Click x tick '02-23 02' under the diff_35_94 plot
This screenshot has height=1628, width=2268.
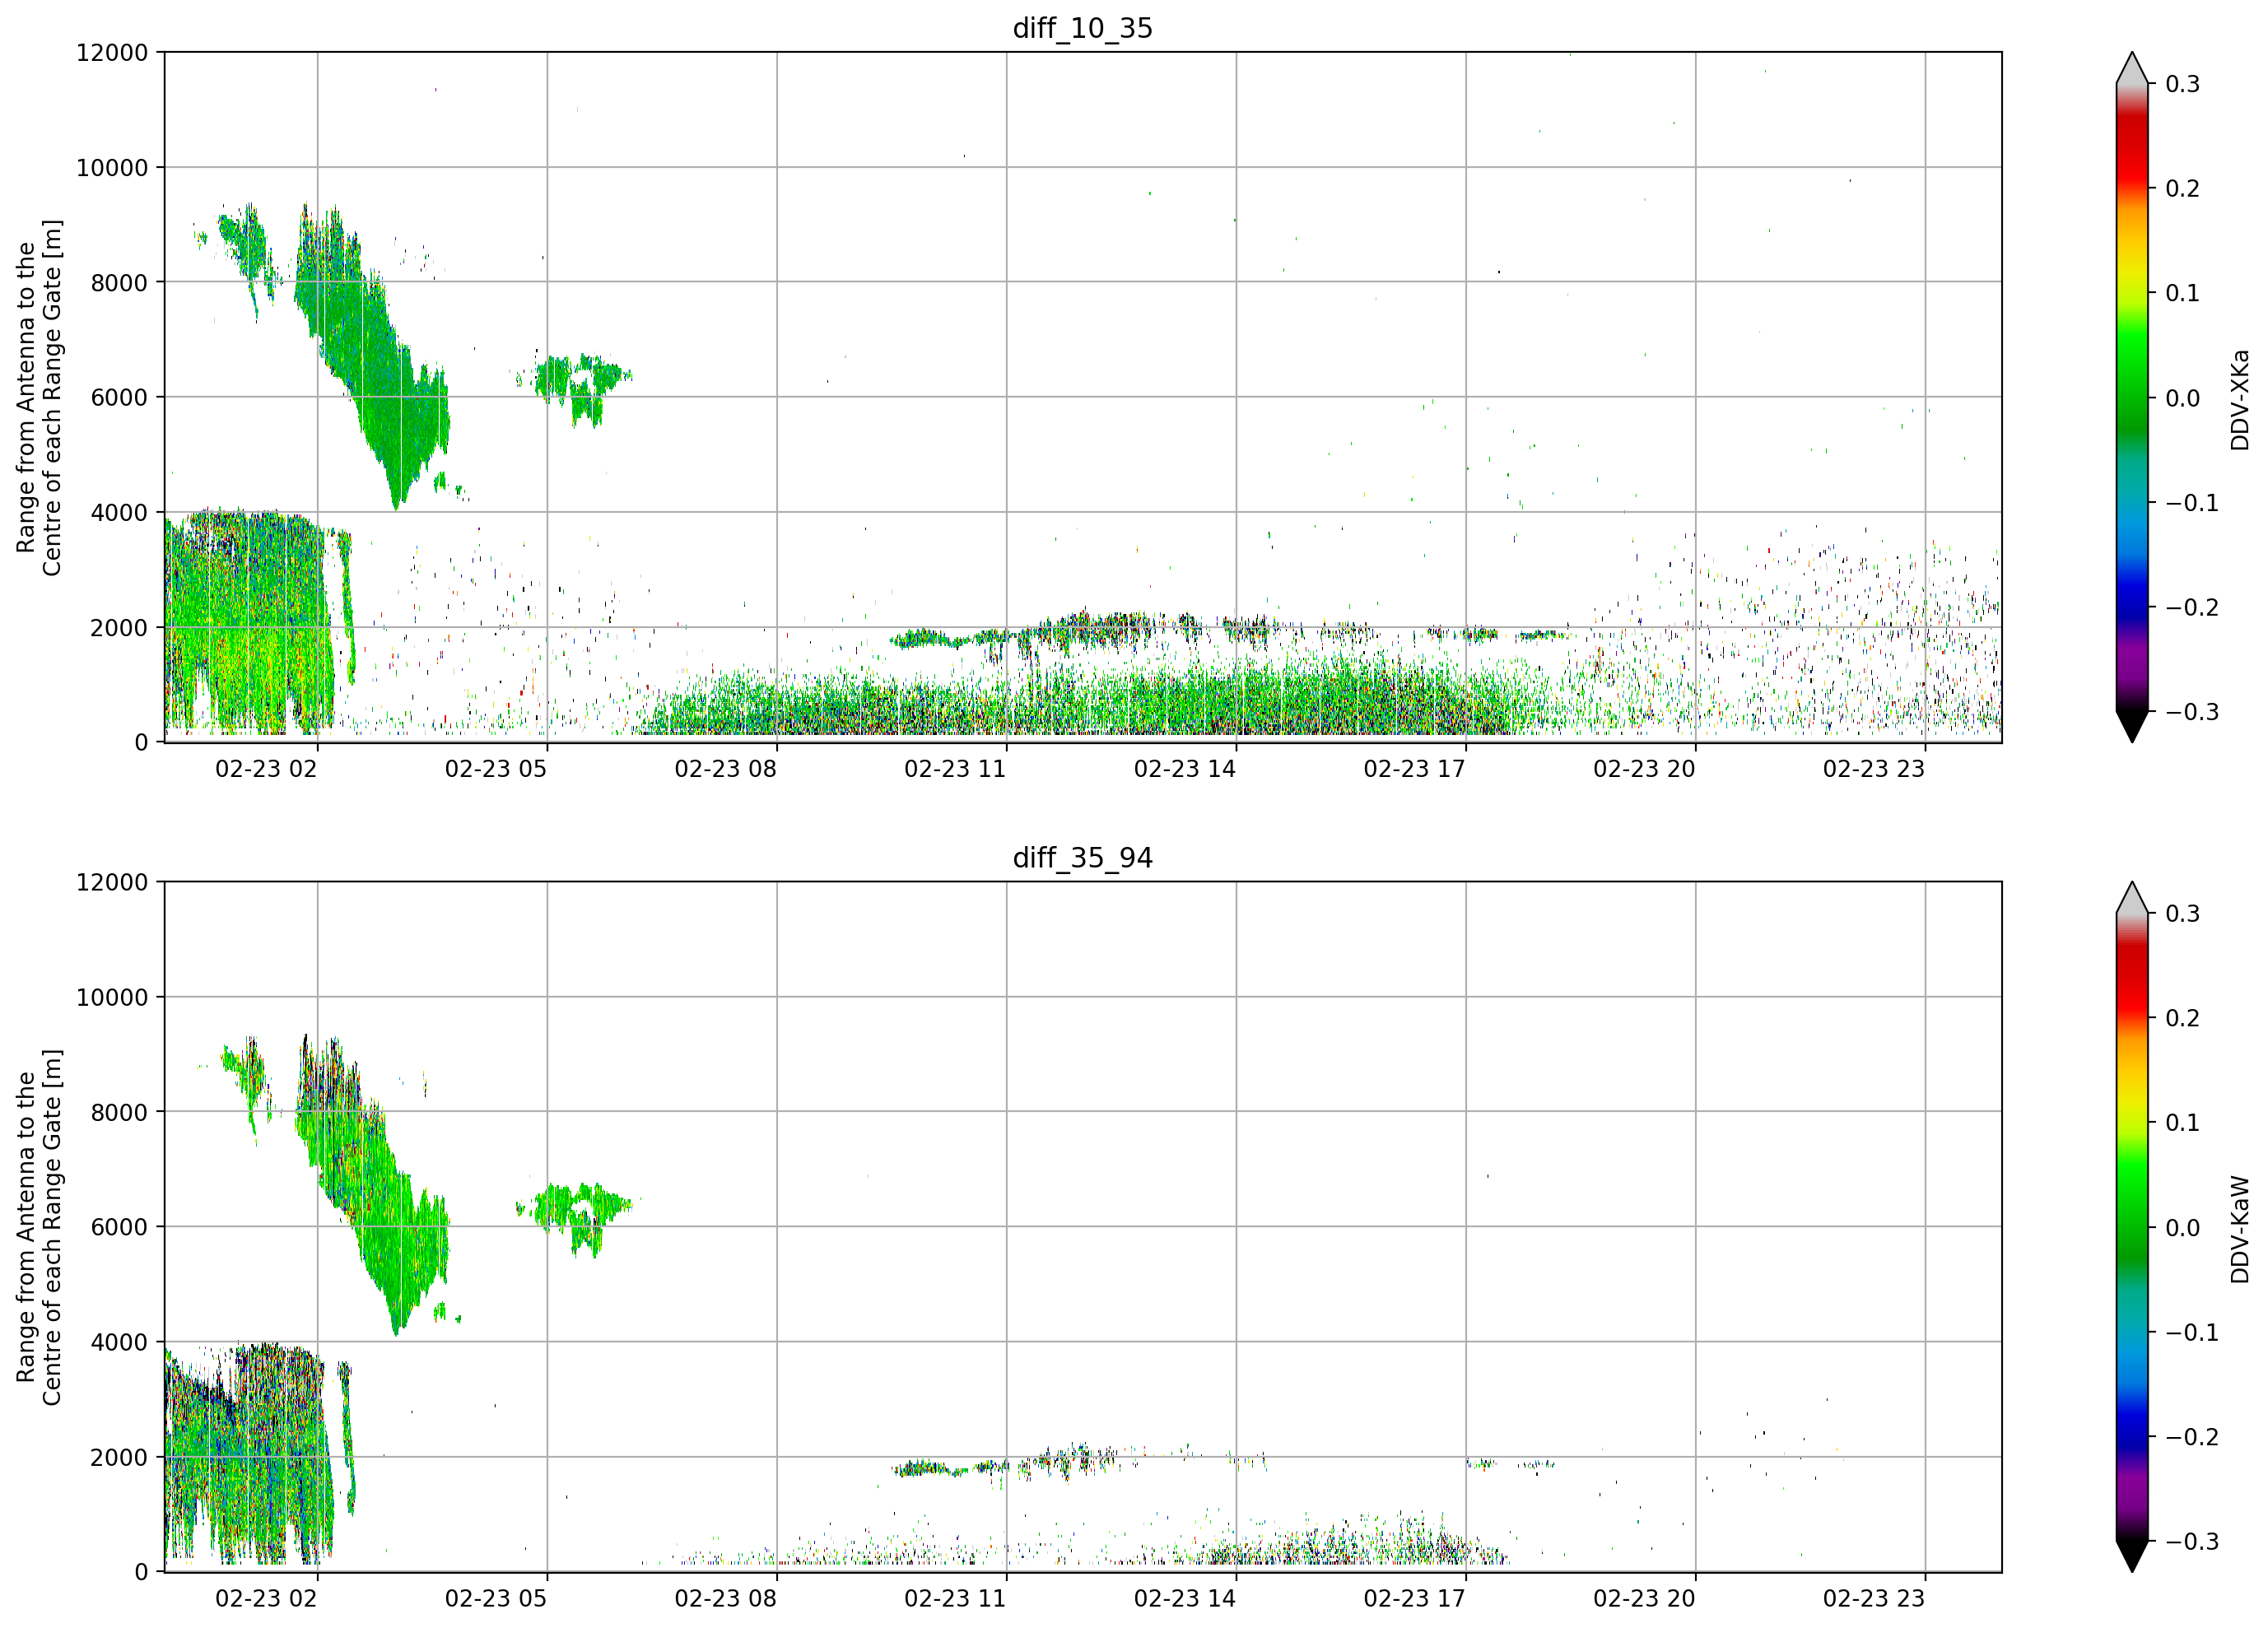[266, 1598]
